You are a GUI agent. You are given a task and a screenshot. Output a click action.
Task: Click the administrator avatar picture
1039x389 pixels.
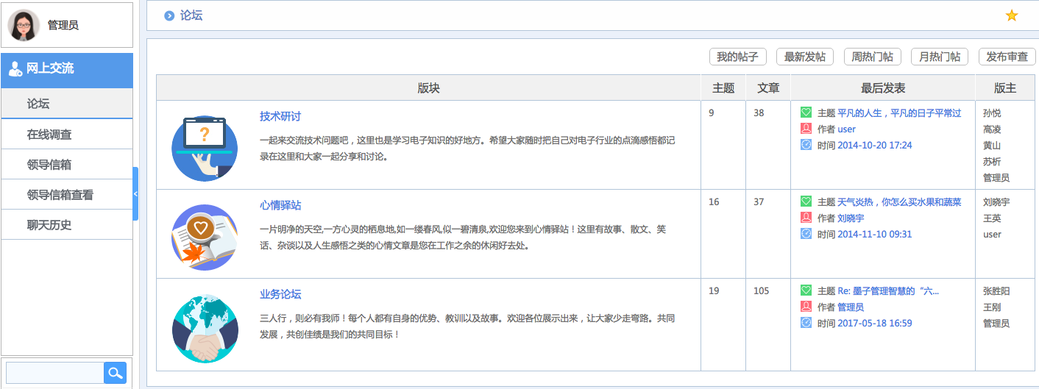24,25
